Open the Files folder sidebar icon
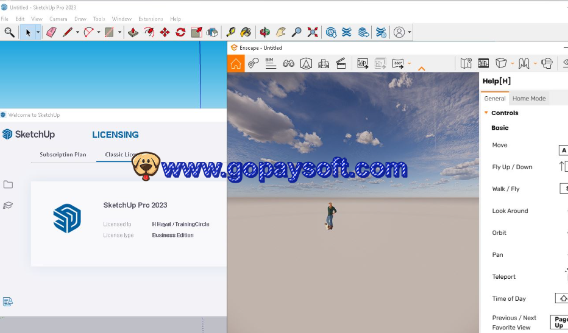Screen dimensions: 568x333 pos(8,184)
